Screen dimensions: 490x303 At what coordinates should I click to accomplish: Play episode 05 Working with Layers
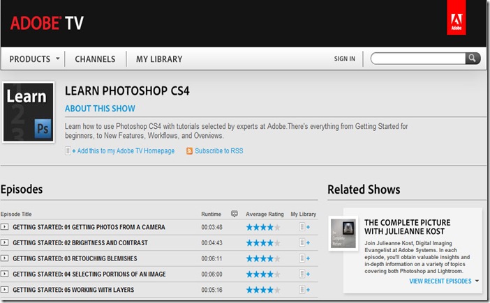(4, 290)
